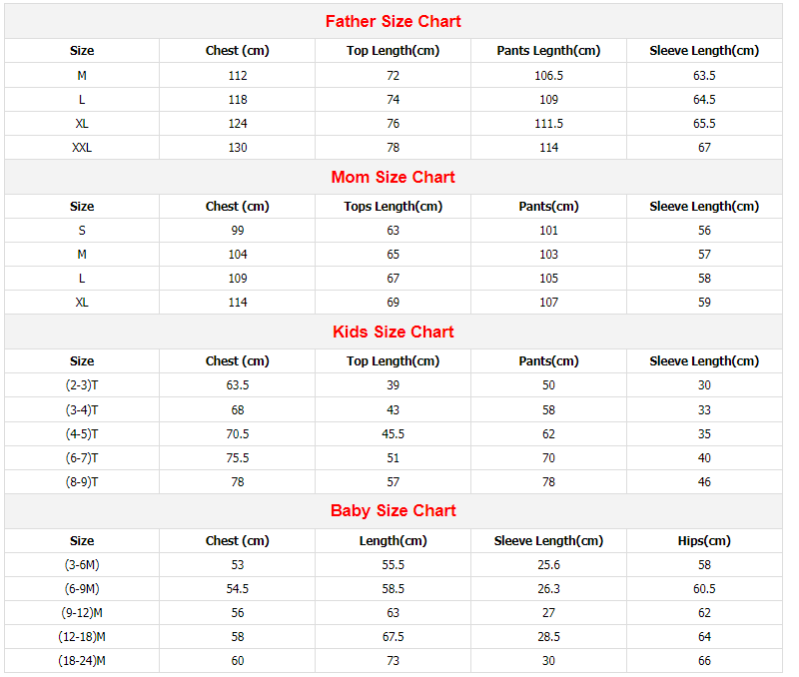Click chest value 130 in Father chart
This screenshot has width=799, height=677.
coord(238,147)
